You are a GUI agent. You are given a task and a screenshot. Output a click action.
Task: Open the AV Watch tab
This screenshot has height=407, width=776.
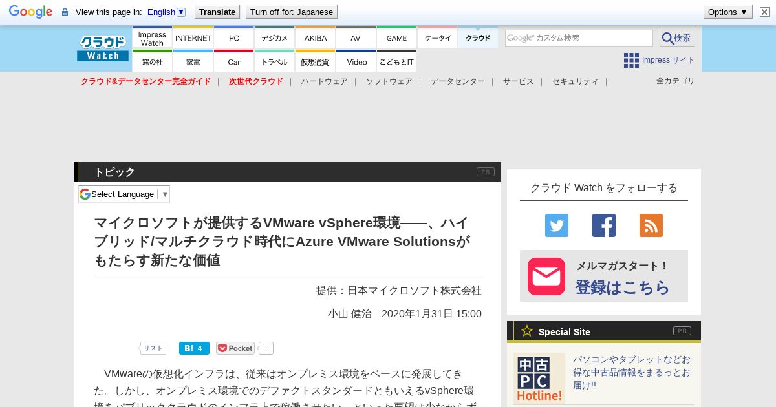coord(356,37)
